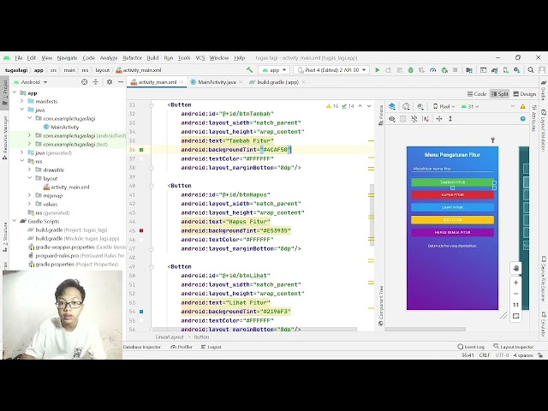The image size is (548, 411).
Task: Click Attach Debugger to Android Process icon
Action: tap(444, 70)
